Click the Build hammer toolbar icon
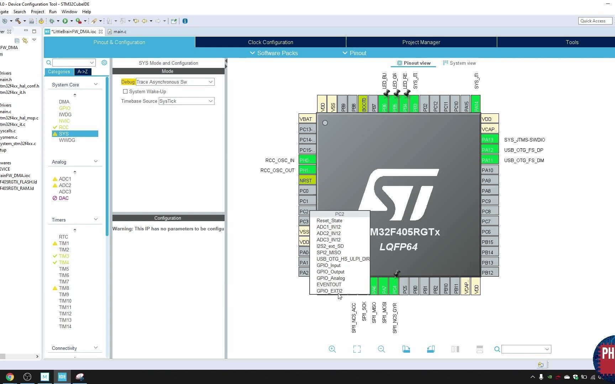Image resolution: width=615 pixels, height=384 pixels. coord(18,21)
